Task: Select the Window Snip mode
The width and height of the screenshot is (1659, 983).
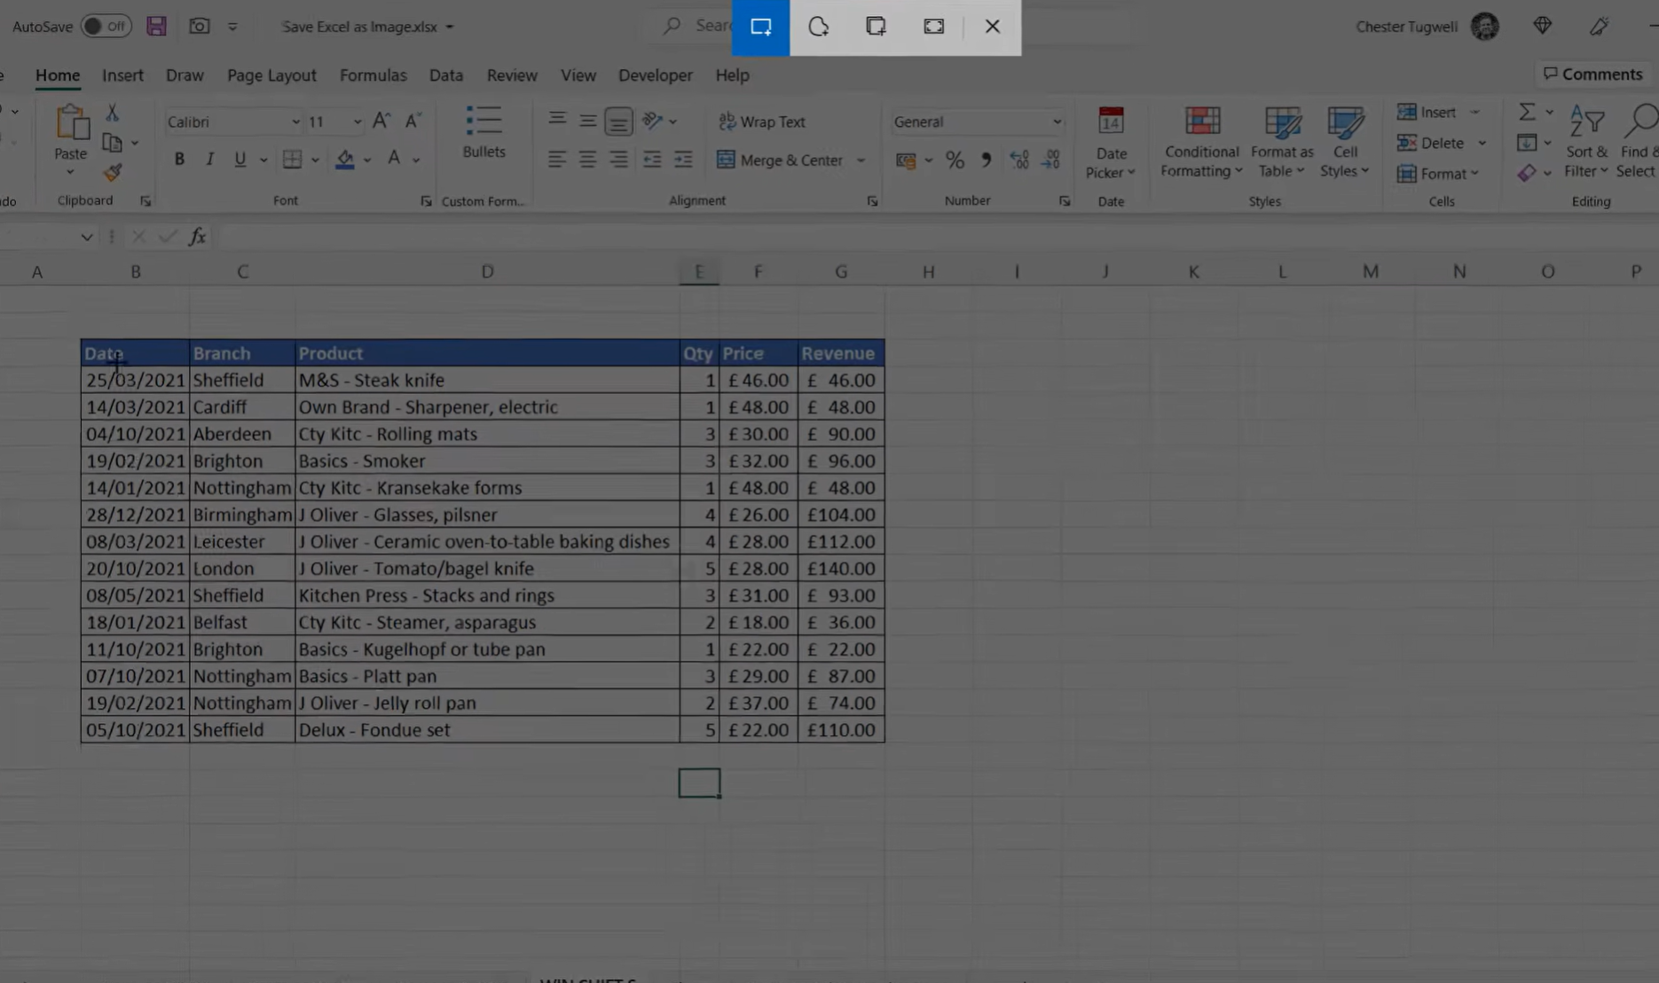Action: tap(876, 27)
